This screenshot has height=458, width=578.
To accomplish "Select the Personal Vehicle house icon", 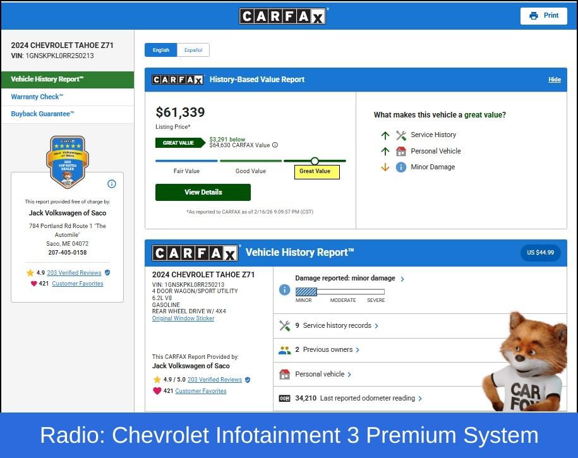I will click(401, 151).
